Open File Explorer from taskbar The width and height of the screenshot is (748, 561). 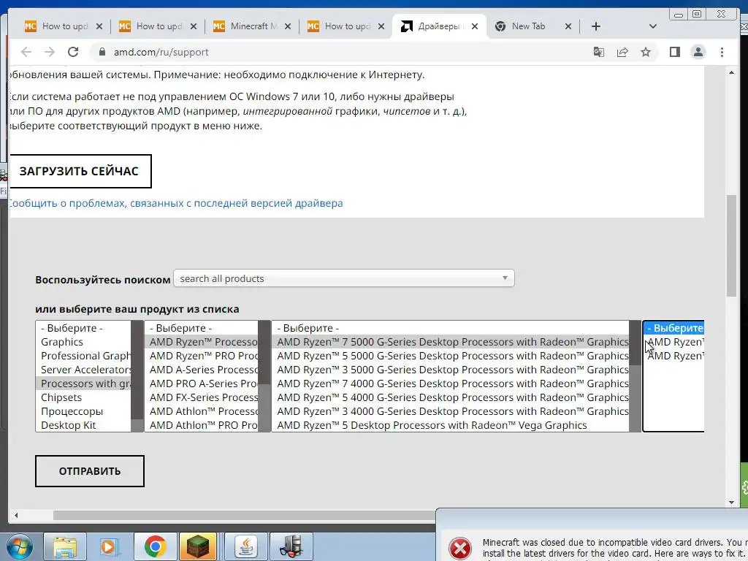[65, 546]
